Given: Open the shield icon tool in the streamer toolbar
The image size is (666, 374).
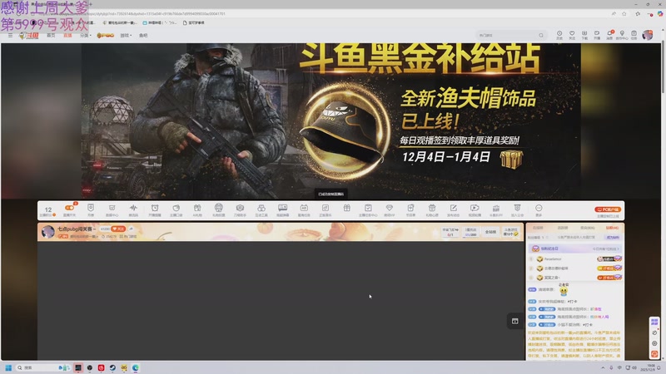Looking at the screenshot, I should click(91, 208).
